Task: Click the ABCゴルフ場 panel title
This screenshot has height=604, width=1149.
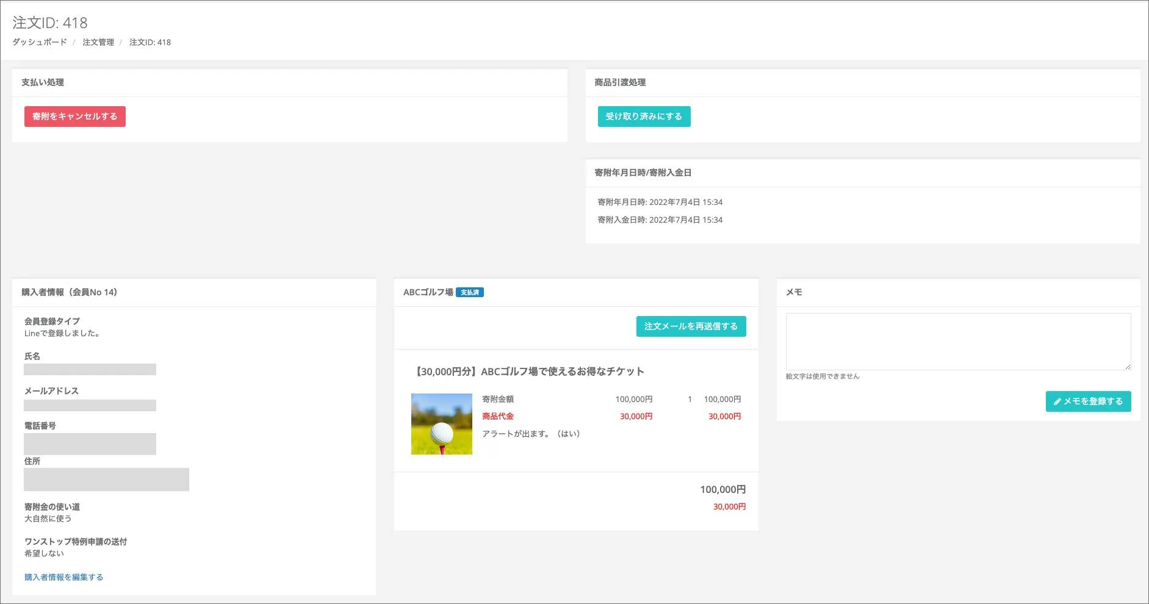Action: [428, 292]
